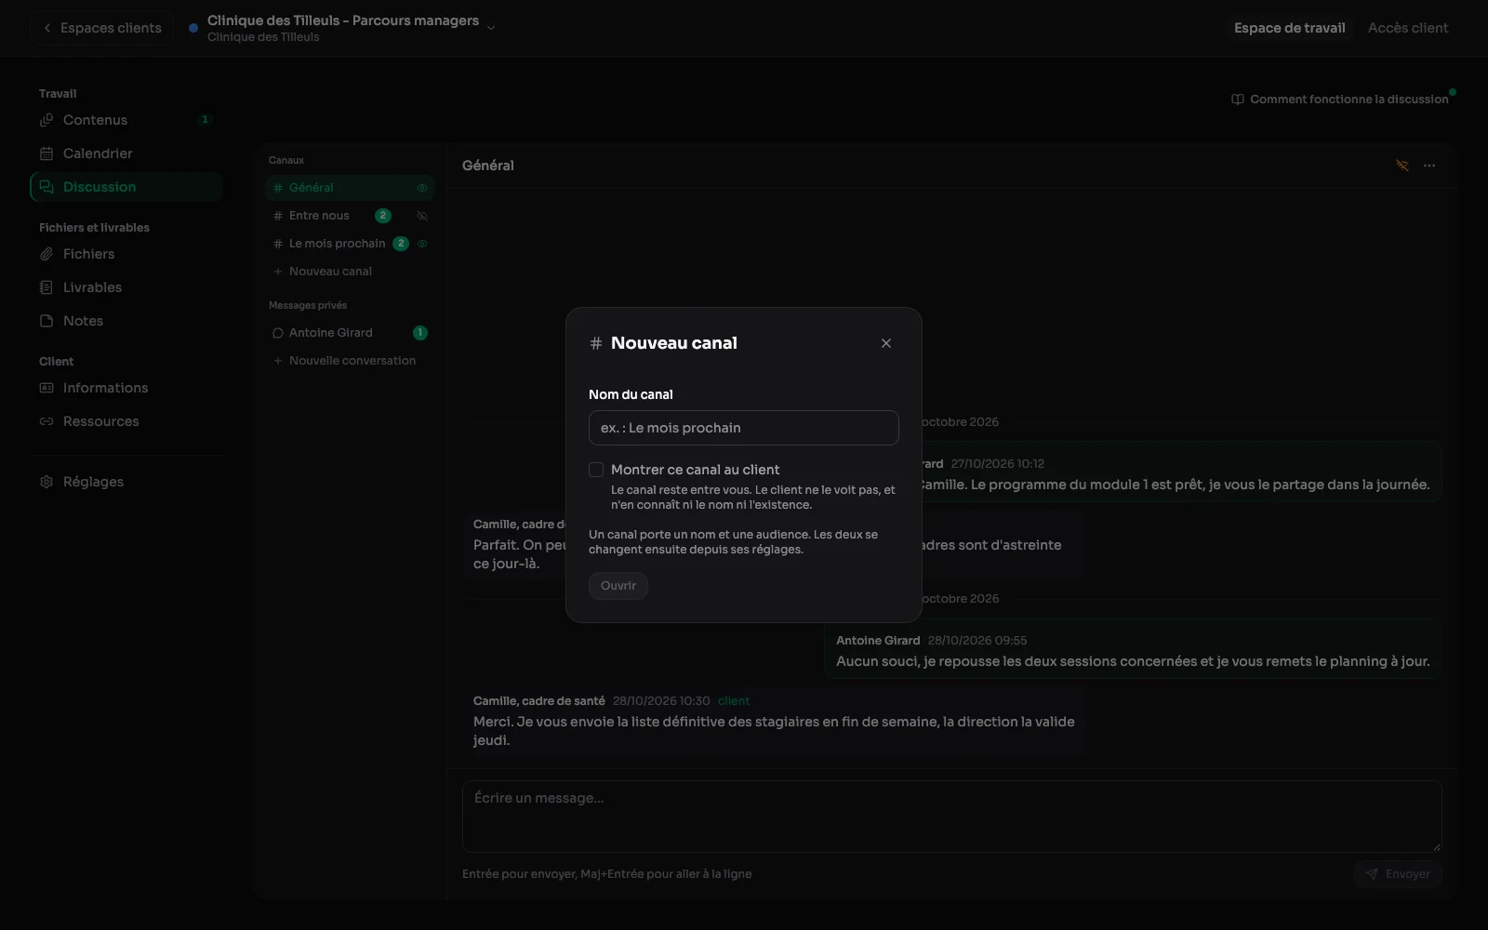
Task: Click the 'Écrire un message' text area
Action: click(x=952, y=817)
